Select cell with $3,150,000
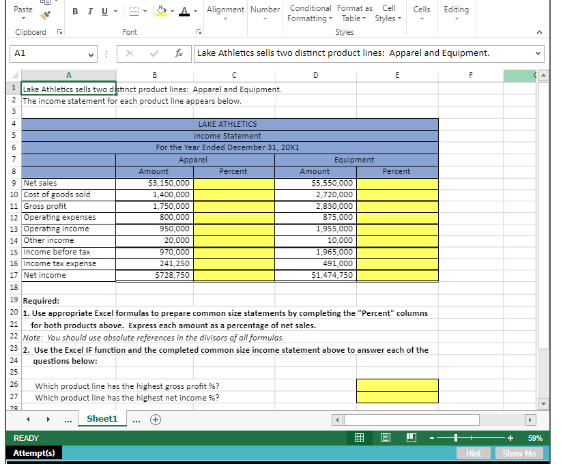 155,183
